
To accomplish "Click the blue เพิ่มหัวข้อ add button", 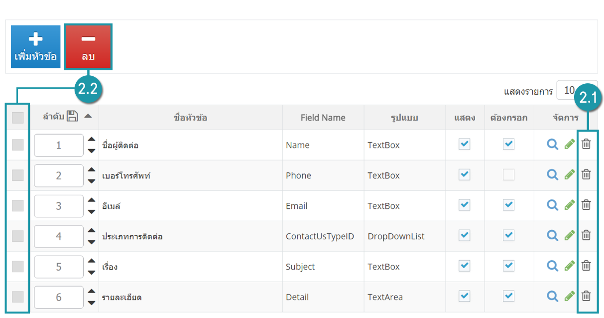I will point(36,47).
